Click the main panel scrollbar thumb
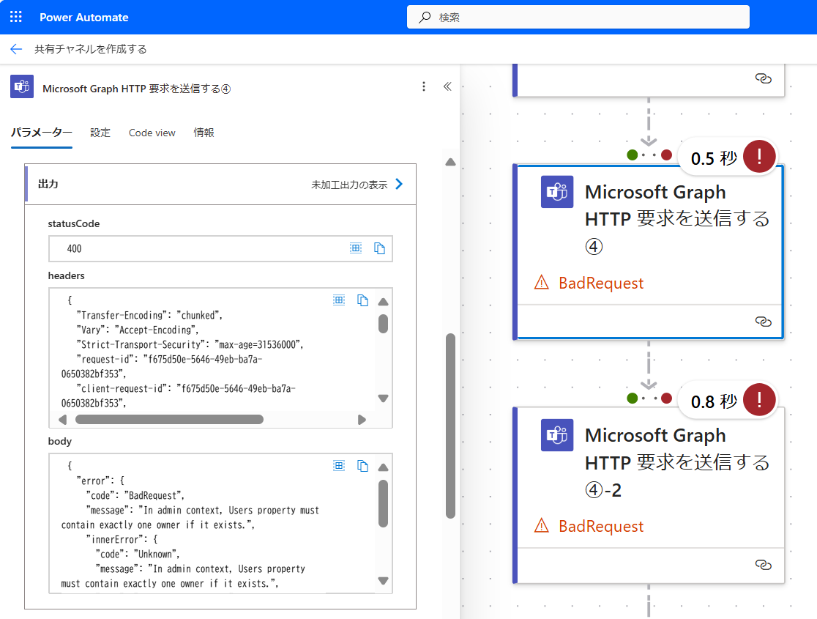This screenshot has height=619, width=817. click(451, 426)
